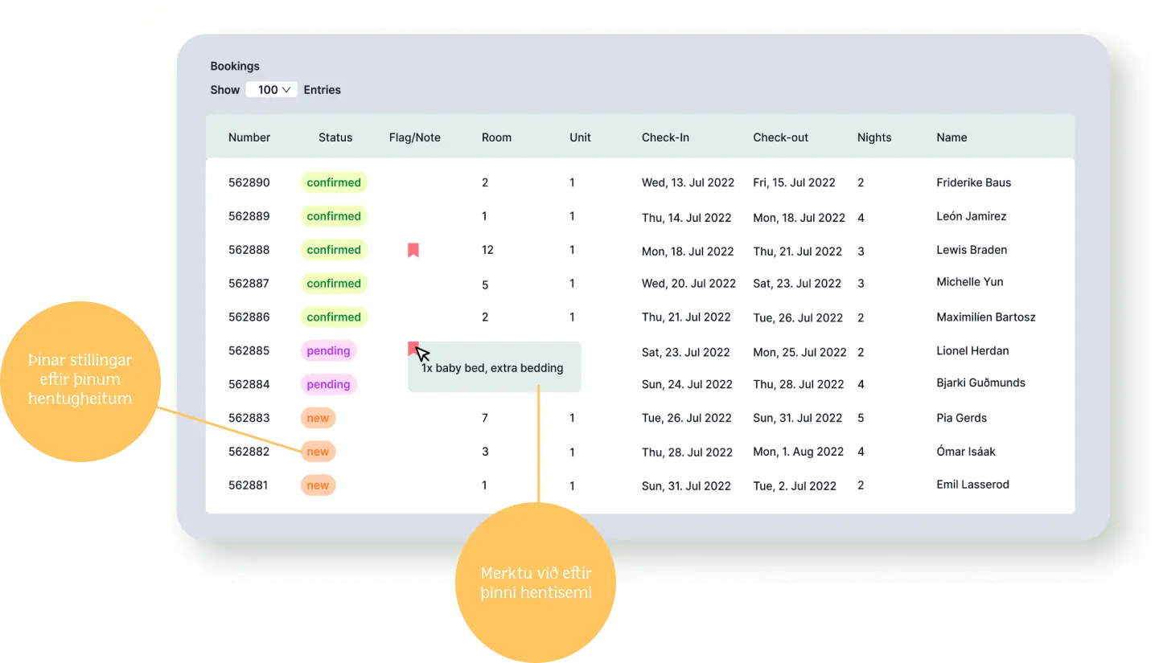The image size is (1159, 663).
Task: Click the Check-In column header
Action: click(665, 137)
